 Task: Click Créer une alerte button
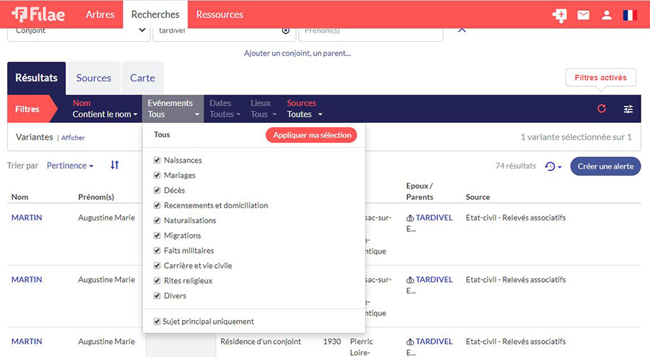pyautogui.click(x=605, y=166)
